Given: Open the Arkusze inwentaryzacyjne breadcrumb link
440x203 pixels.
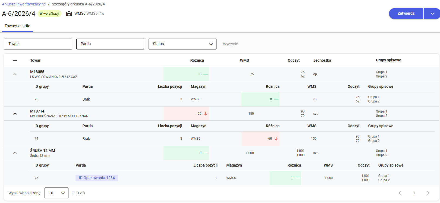Looking at the screenshot, I should point(24,4).
